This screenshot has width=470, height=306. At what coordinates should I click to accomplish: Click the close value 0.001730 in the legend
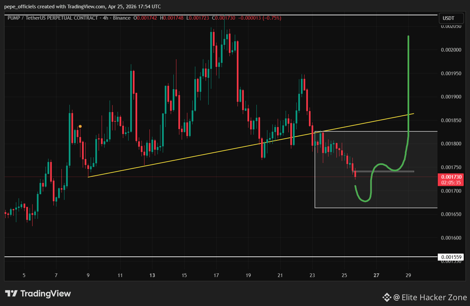coord(225,18)
